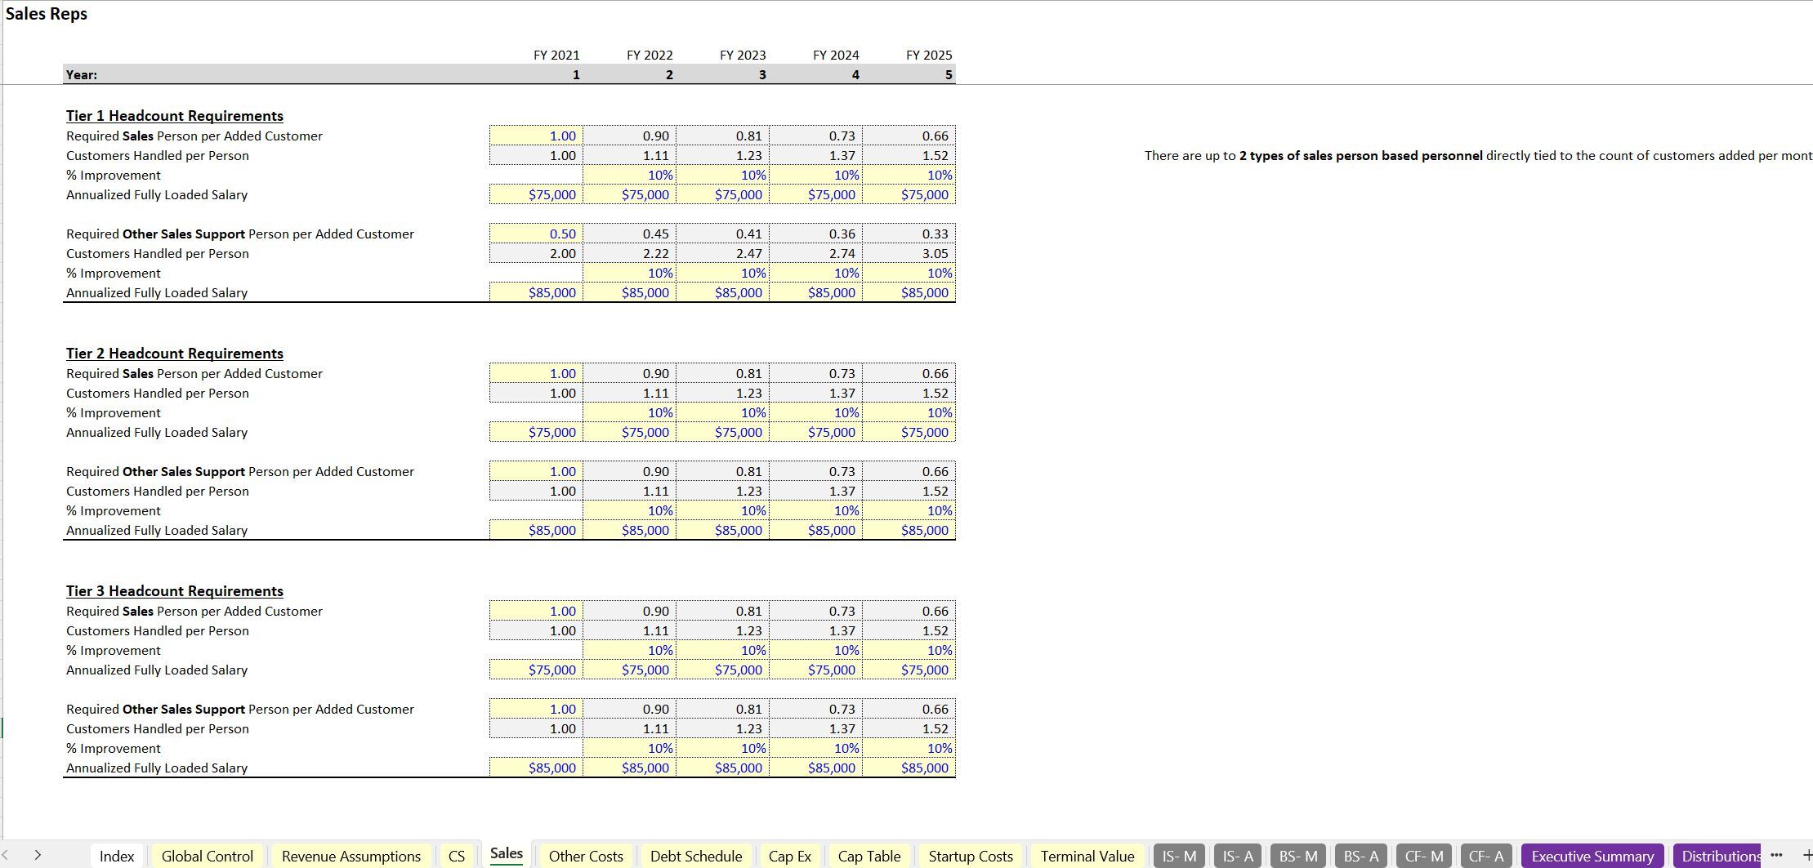Screen dimensions: 1813x868
Task: Open the IS- A sheet tab
Action: 1238,856
